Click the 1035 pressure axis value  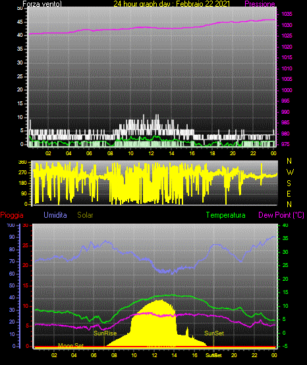pos(287,14)
